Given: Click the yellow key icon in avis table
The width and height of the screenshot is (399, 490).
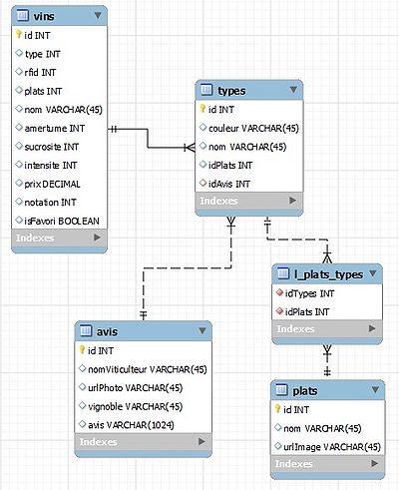Looking at the screenshot, I should (82, 349).
